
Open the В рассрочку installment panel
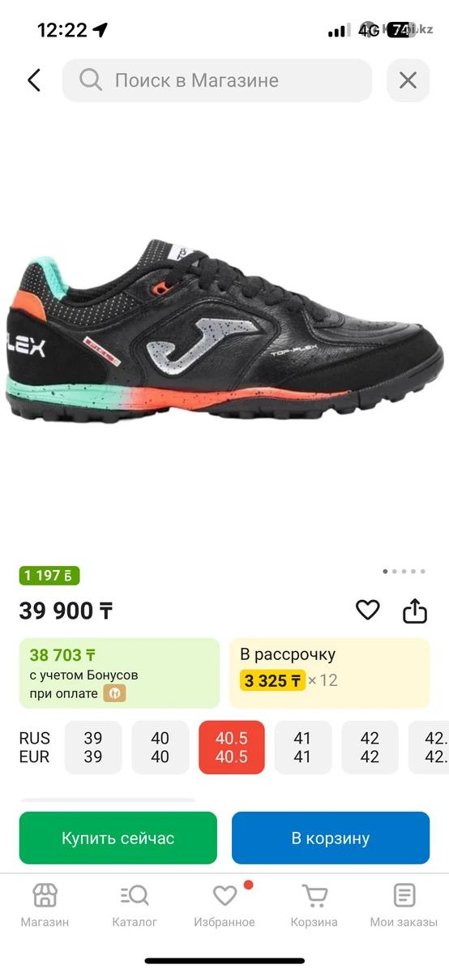tap(329, 673)
